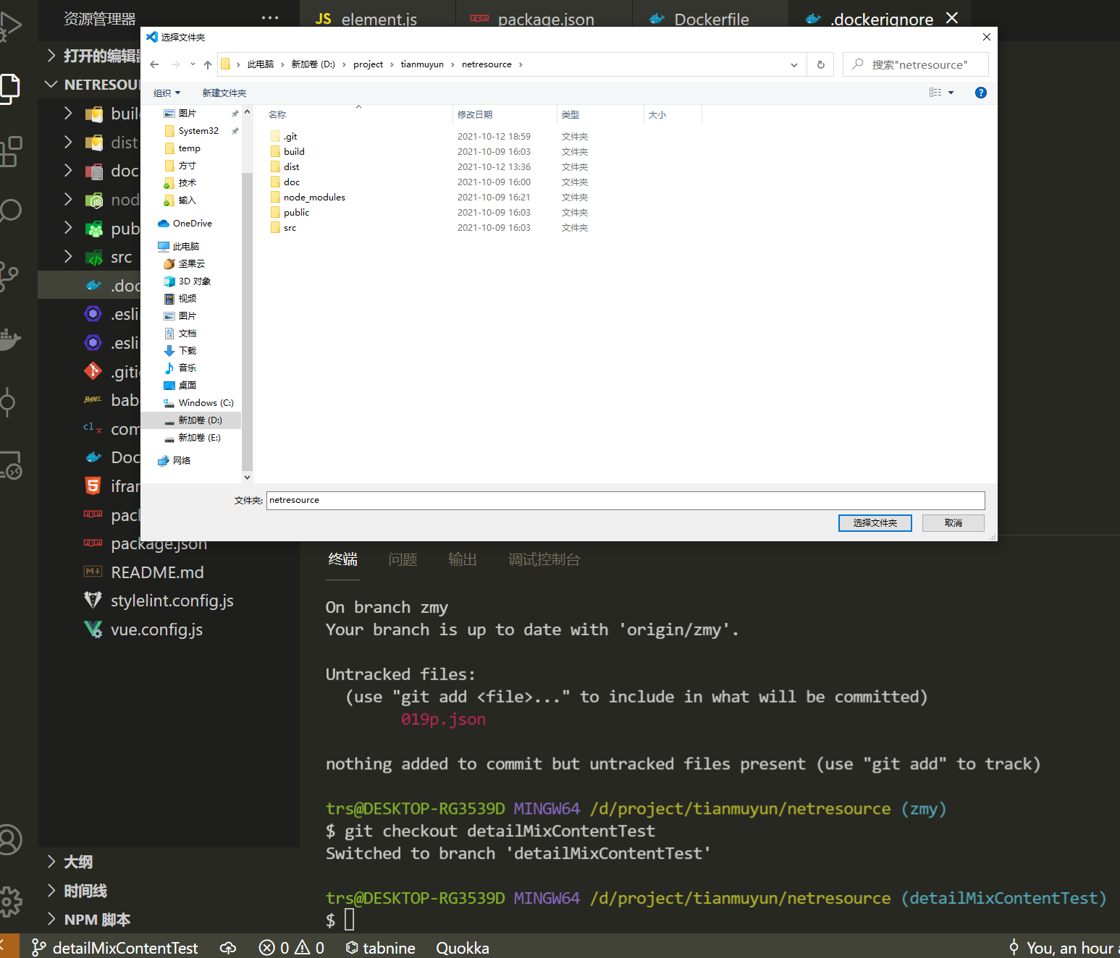Switch to the 问题 panel tab
This screenshot has height=958, width=1120.
pyautogui.click(x=403, y=559)
